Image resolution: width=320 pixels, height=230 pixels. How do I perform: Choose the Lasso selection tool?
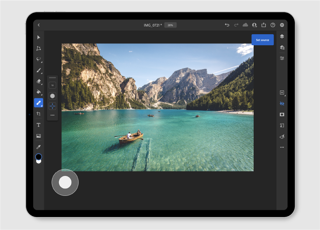point(38,59)
